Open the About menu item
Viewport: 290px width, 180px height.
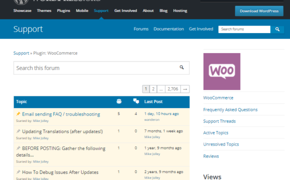point(148,10)
